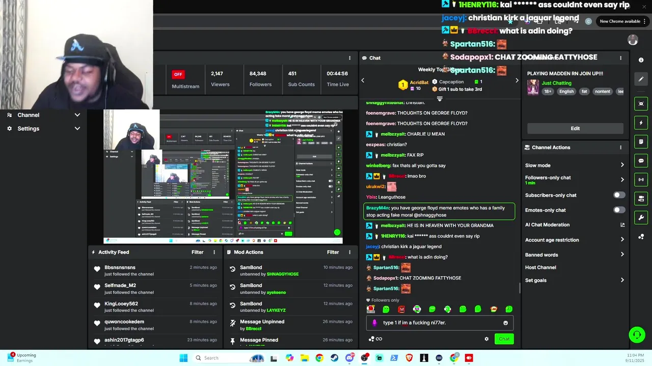Open the emoji picker in chat input
This screenshot has height=366, width=652.
(505, 323)
